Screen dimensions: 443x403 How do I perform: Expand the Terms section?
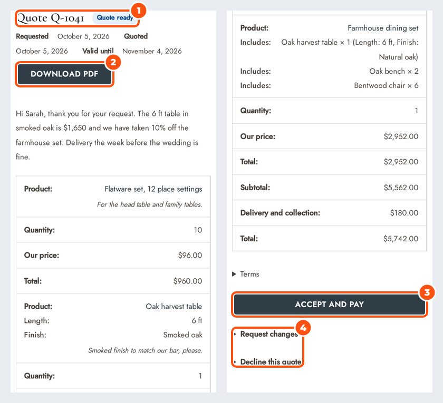tap(246, 274)
